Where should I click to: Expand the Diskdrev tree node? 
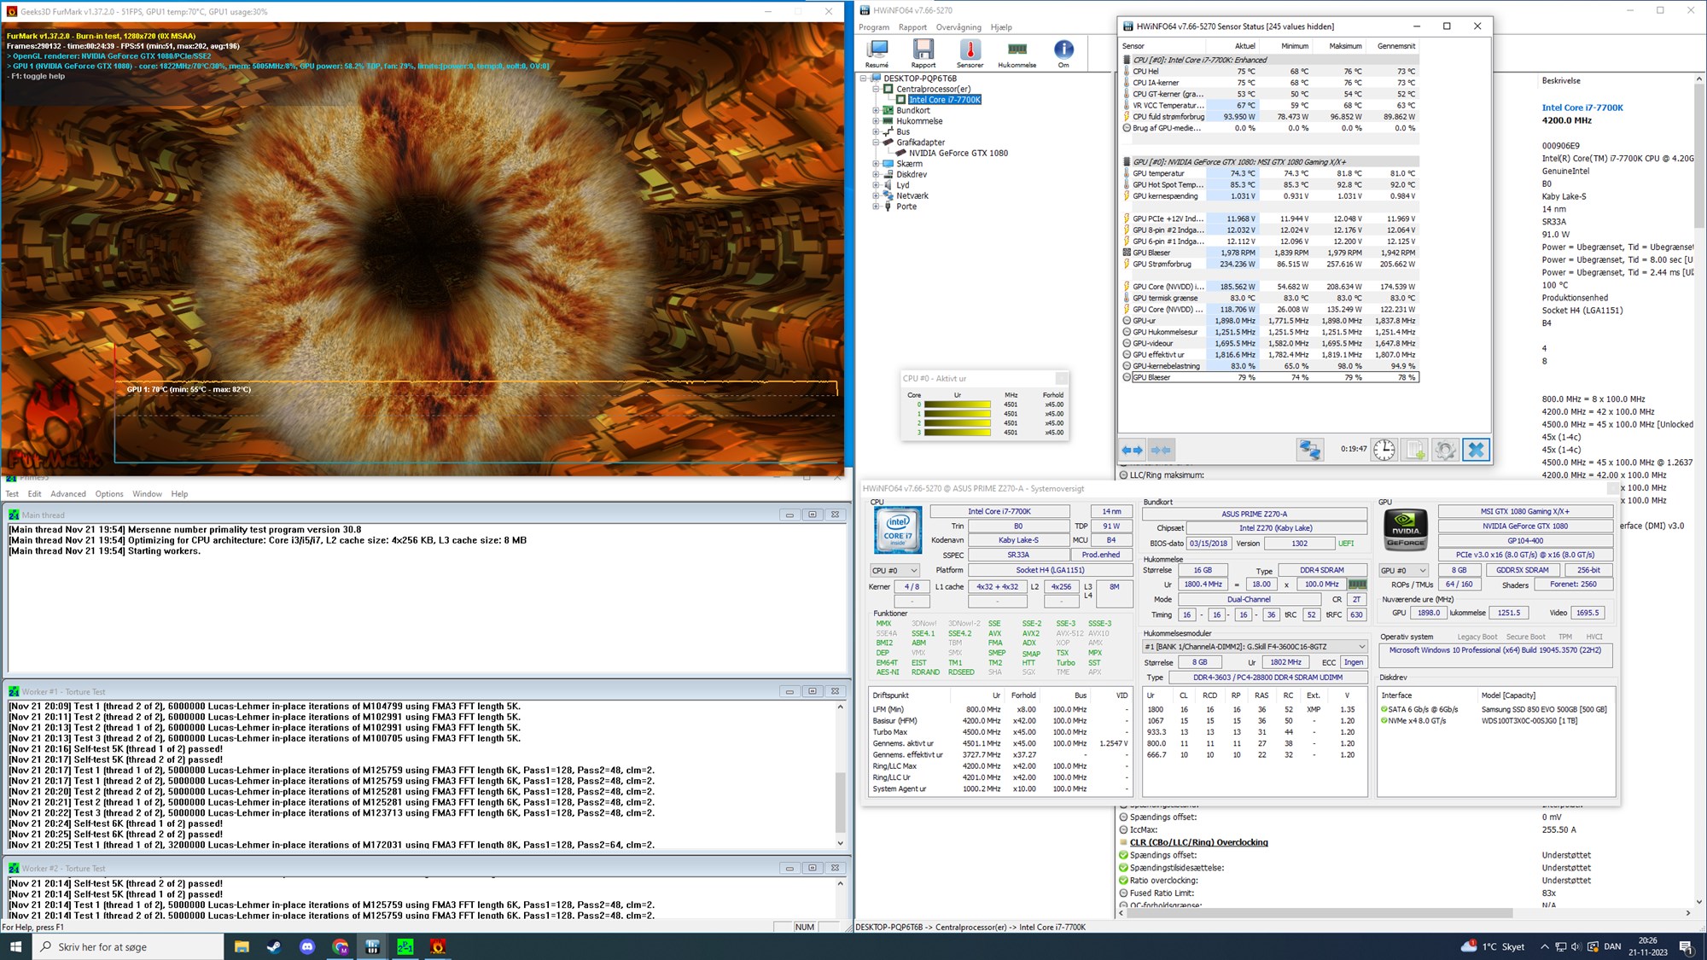click(876, 174)
